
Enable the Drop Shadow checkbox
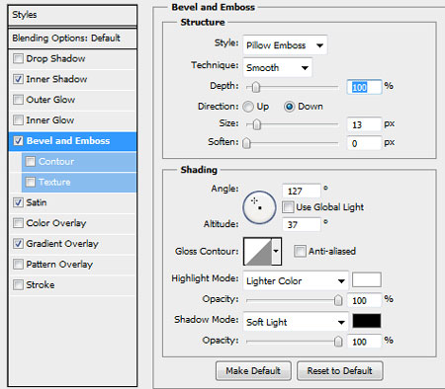(x=18, y=59)
